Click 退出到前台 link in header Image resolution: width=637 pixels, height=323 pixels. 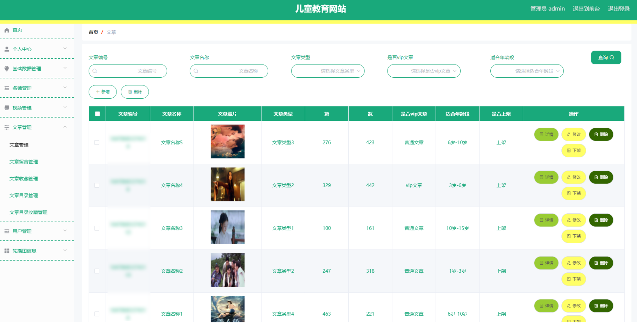[x=586, y=9]
